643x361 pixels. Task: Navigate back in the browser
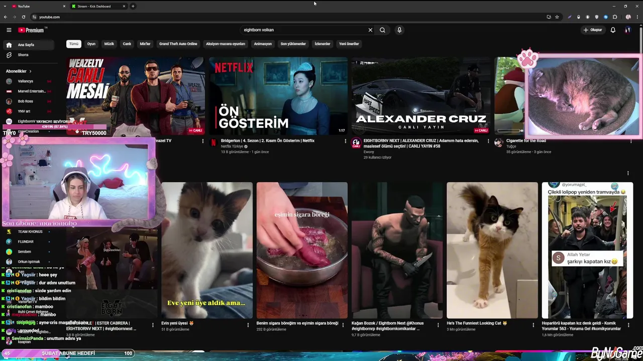5,17
